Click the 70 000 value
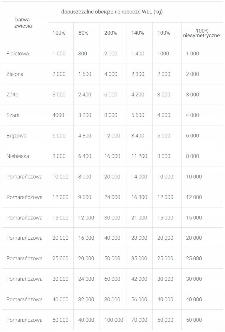This screenshot has width=225, height=332. click(x=139, y=320)
